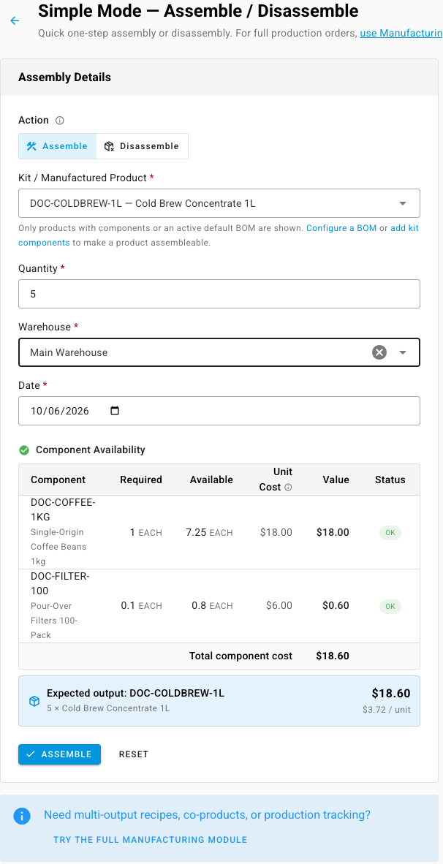Click the $6.00 unit cost cell
This screenshot has width=443, height=864.
279,605
